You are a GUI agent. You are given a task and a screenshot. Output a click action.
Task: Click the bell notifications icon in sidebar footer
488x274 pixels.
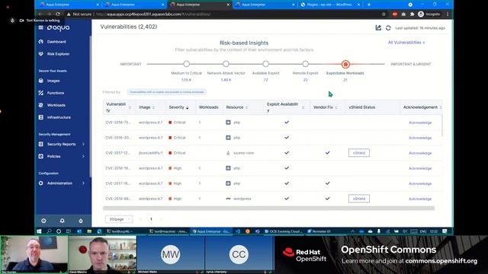(63, 221)
